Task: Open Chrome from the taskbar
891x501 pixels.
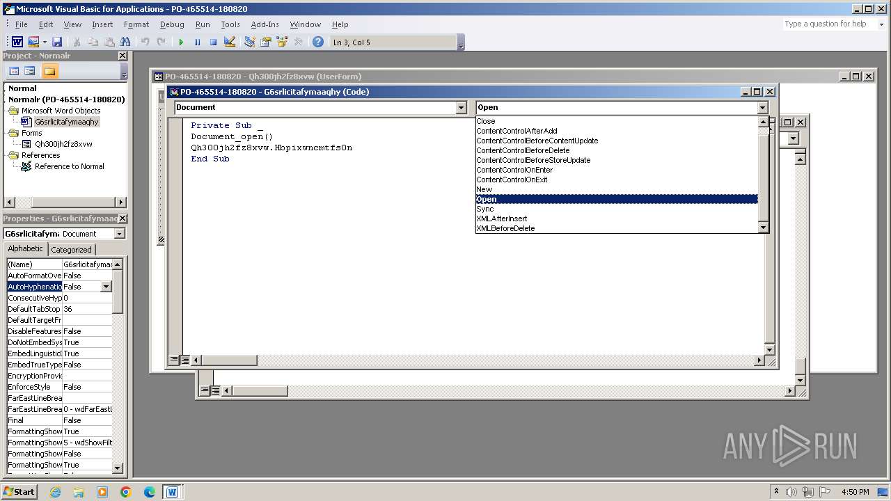Action: [x=126, y=492]
